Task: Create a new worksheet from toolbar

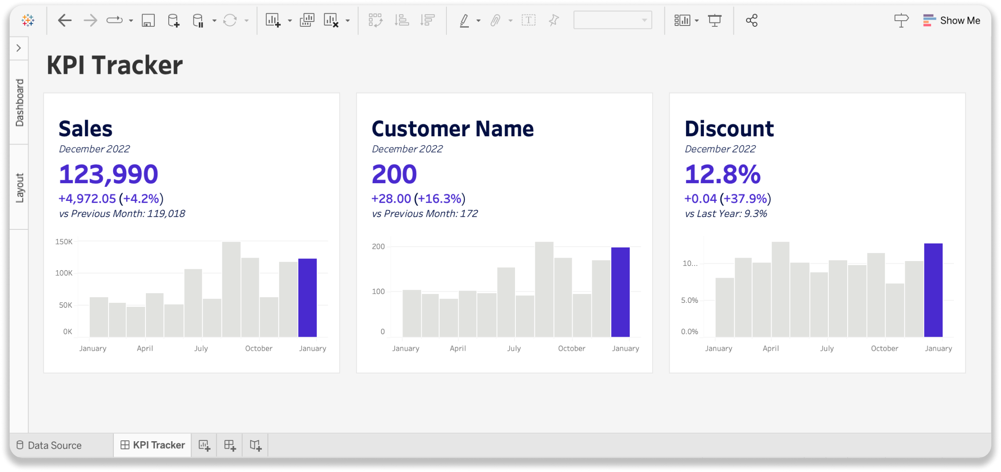Action: 273,20
